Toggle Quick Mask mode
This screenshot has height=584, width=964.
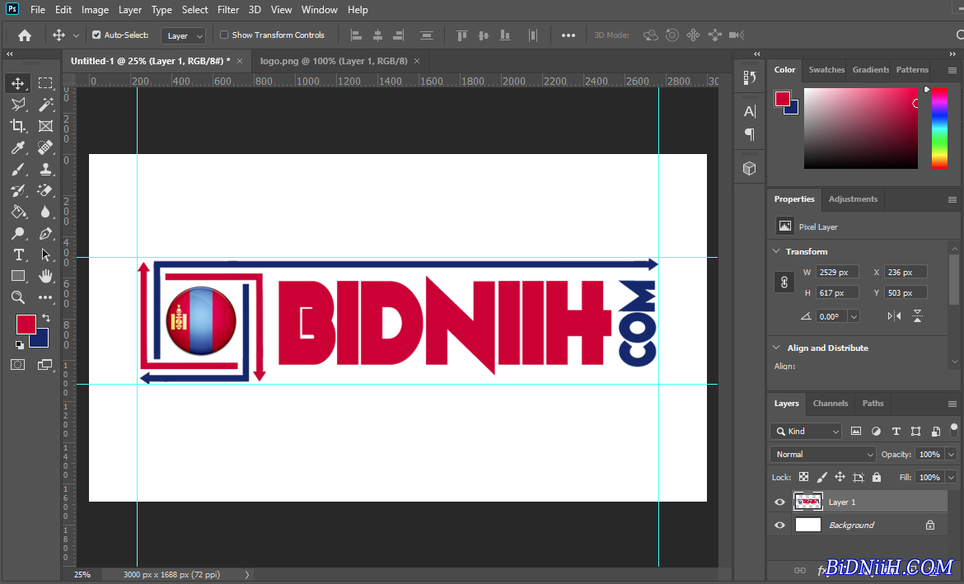(18, 365)
